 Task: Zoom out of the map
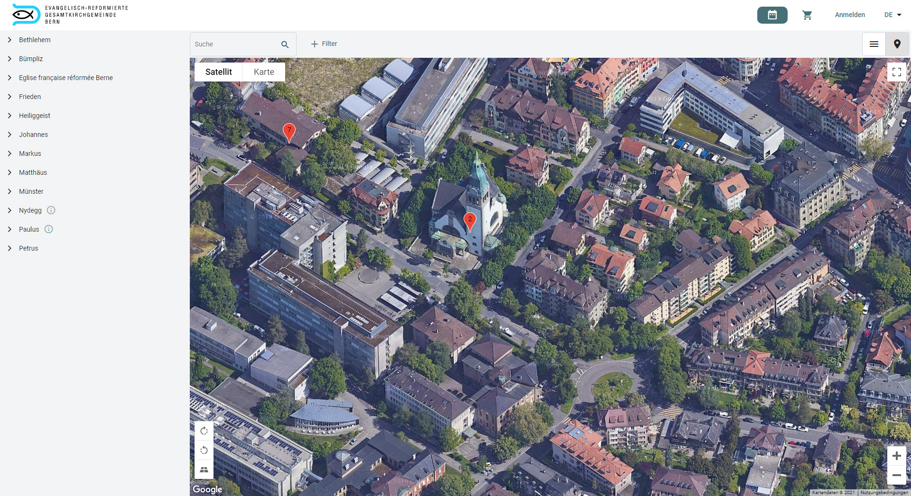(896, 475)
